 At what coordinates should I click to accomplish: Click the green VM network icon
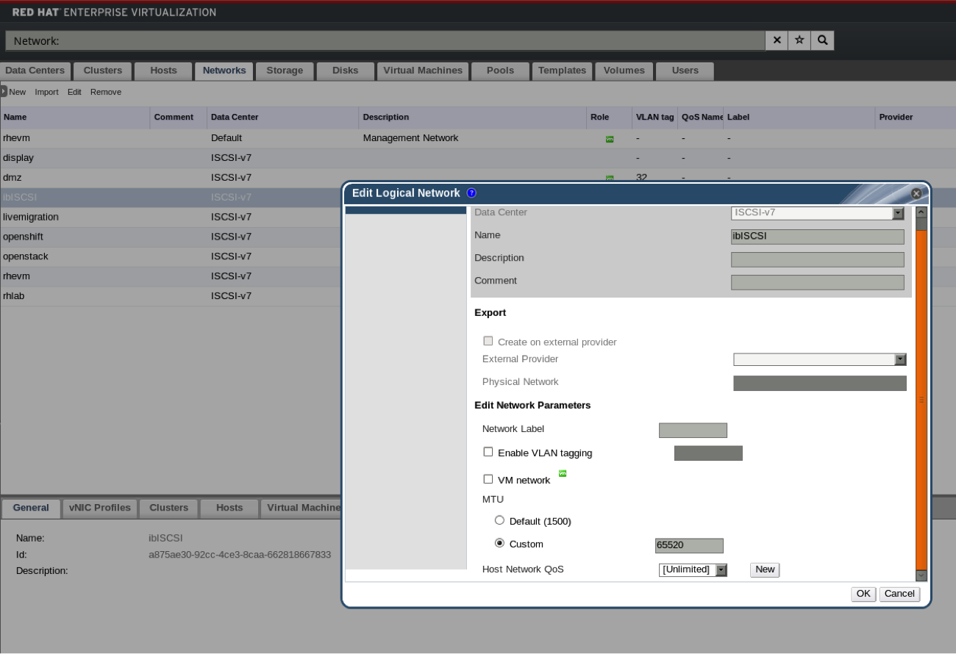coord(563,473)
